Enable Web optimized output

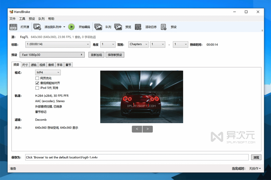[x=37, y=78]
